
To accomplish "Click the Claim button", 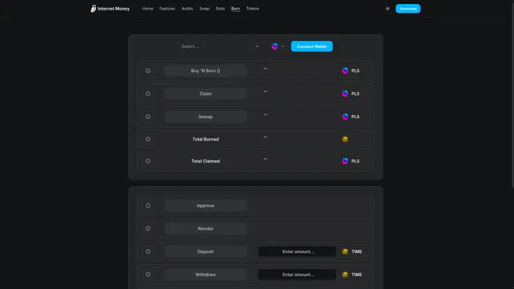I will 206,94.
